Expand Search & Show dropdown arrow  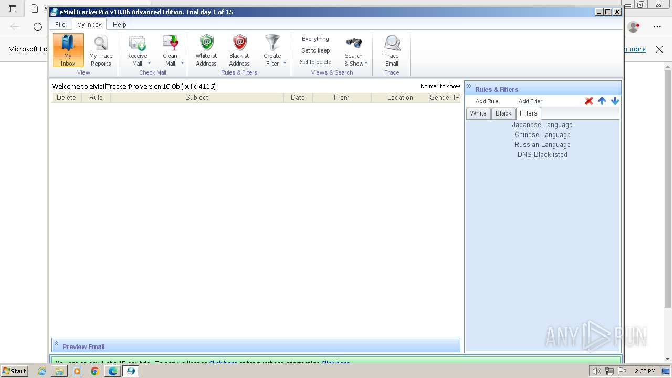point(366,63)
